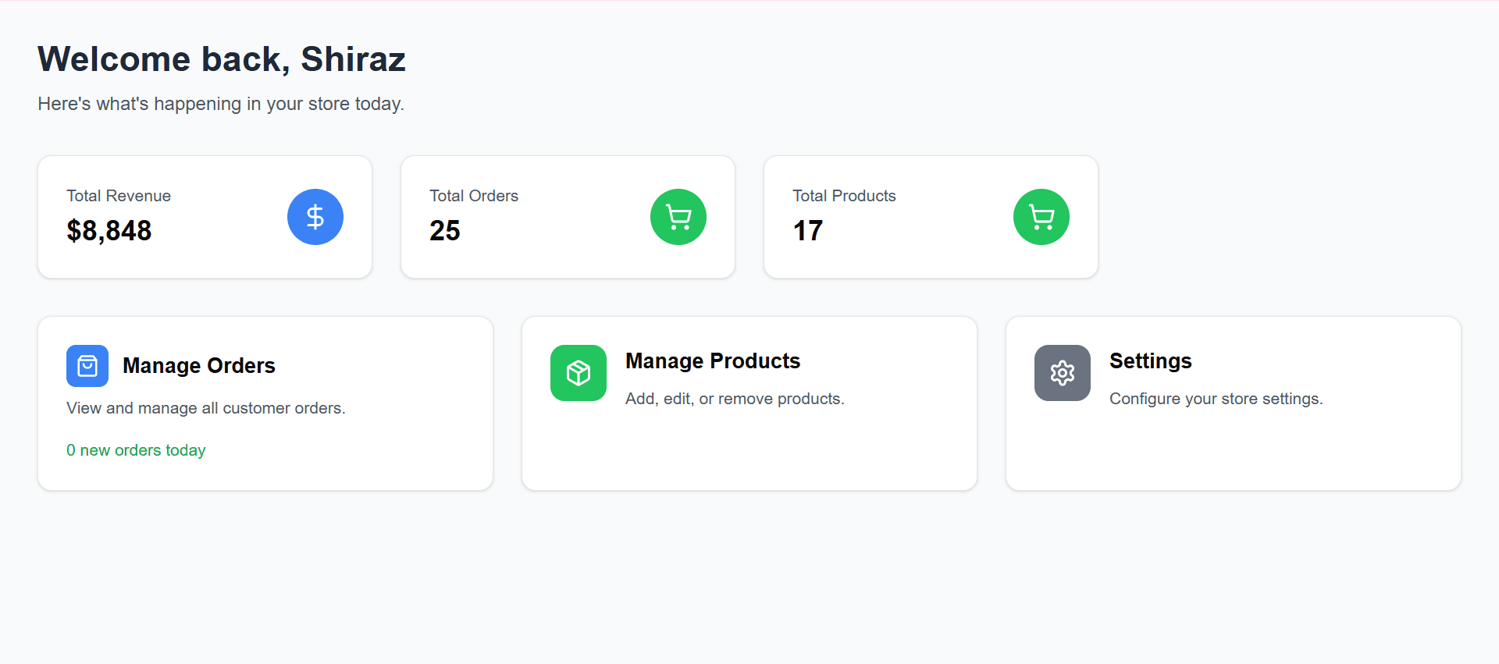Click the blue dollar sign revenue icon
This screenshot has width=1499, height=664.
click(x=315, y=217)
